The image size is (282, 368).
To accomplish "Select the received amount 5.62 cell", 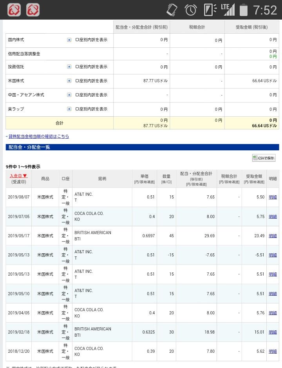I will tap(254, 352).
